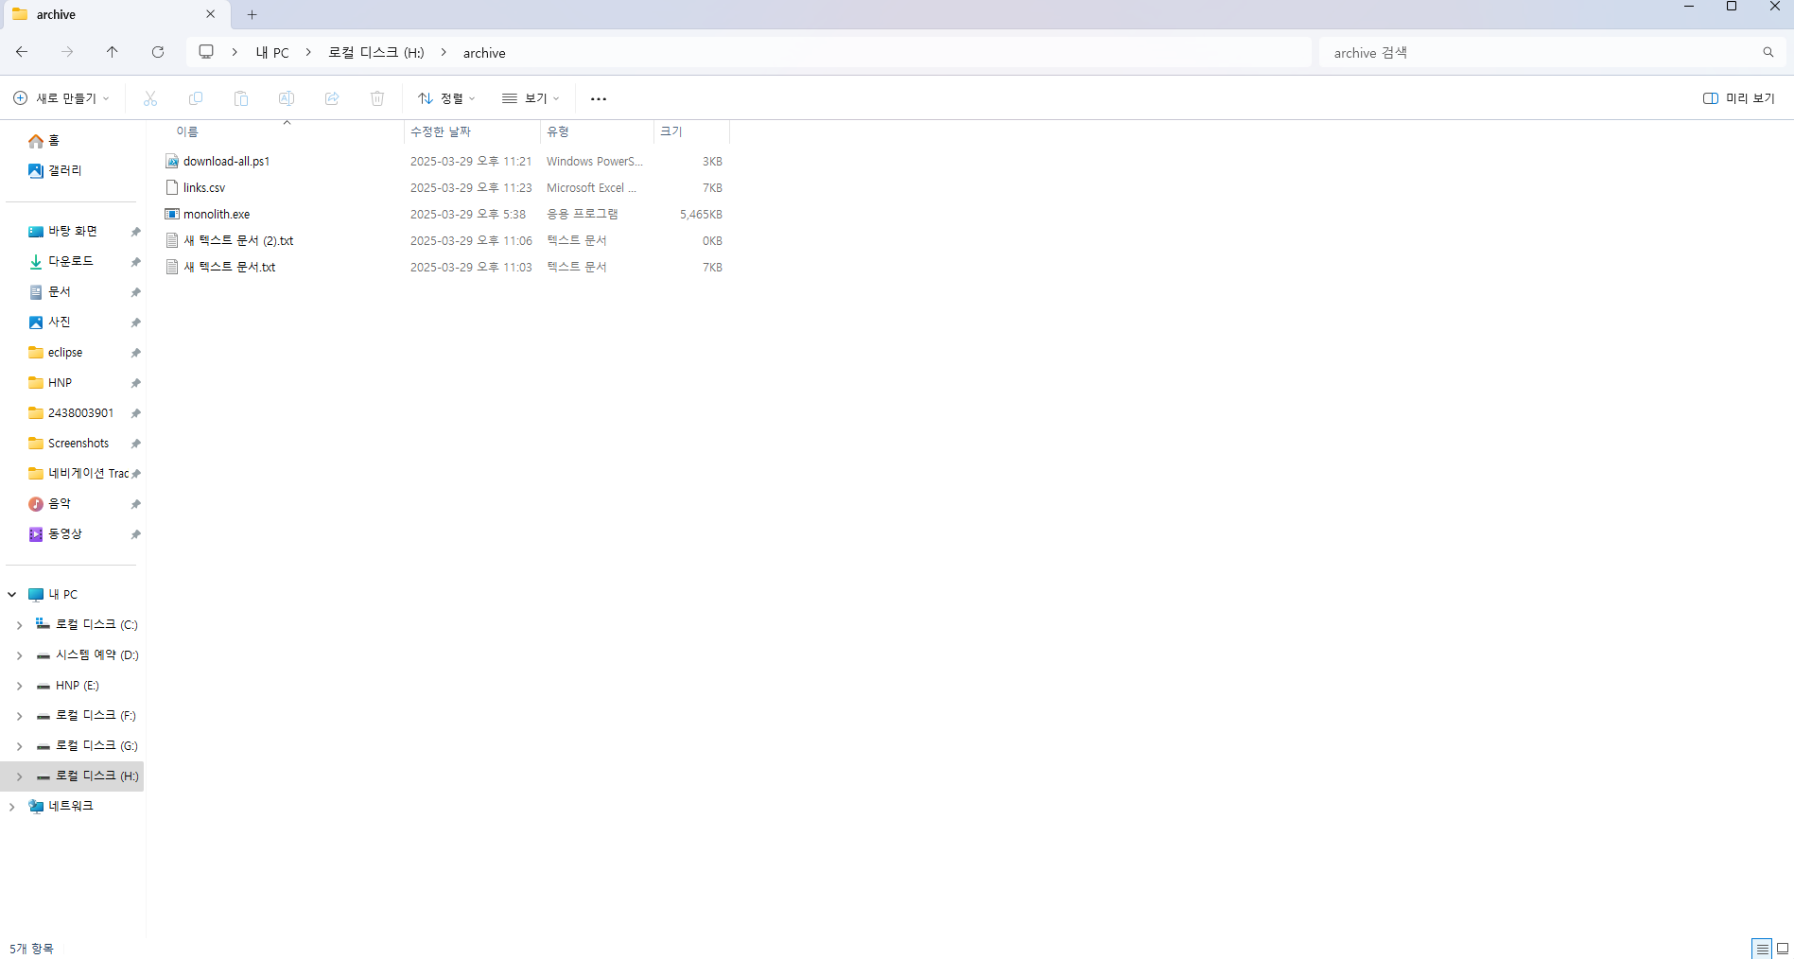The width and height of the screenshot is (1794, 959).
Task: Open the three-dot See more menu
Action: click(x=599, y=98)
